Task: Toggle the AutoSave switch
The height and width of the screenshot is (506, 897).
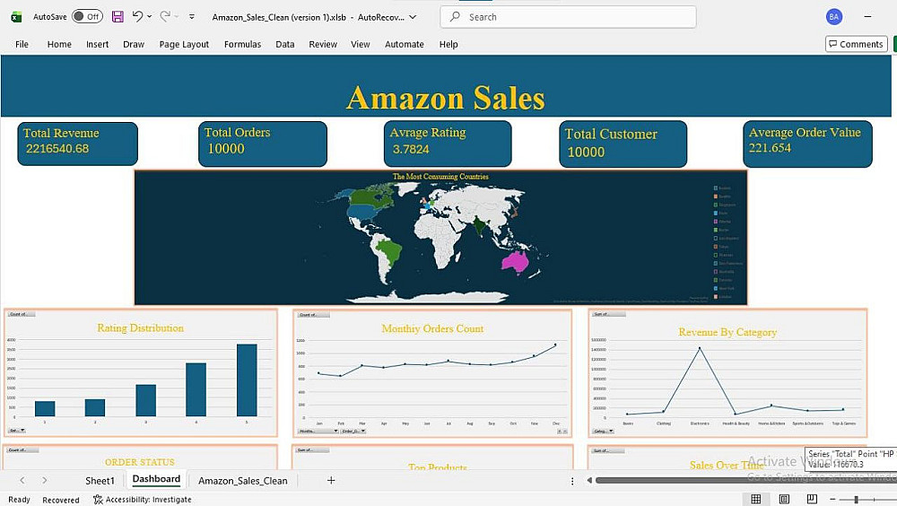Action: (x=87, y=17)
